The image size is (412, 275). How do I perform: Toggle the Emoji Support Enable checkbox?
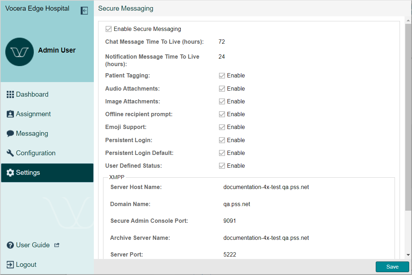(222, 127)
